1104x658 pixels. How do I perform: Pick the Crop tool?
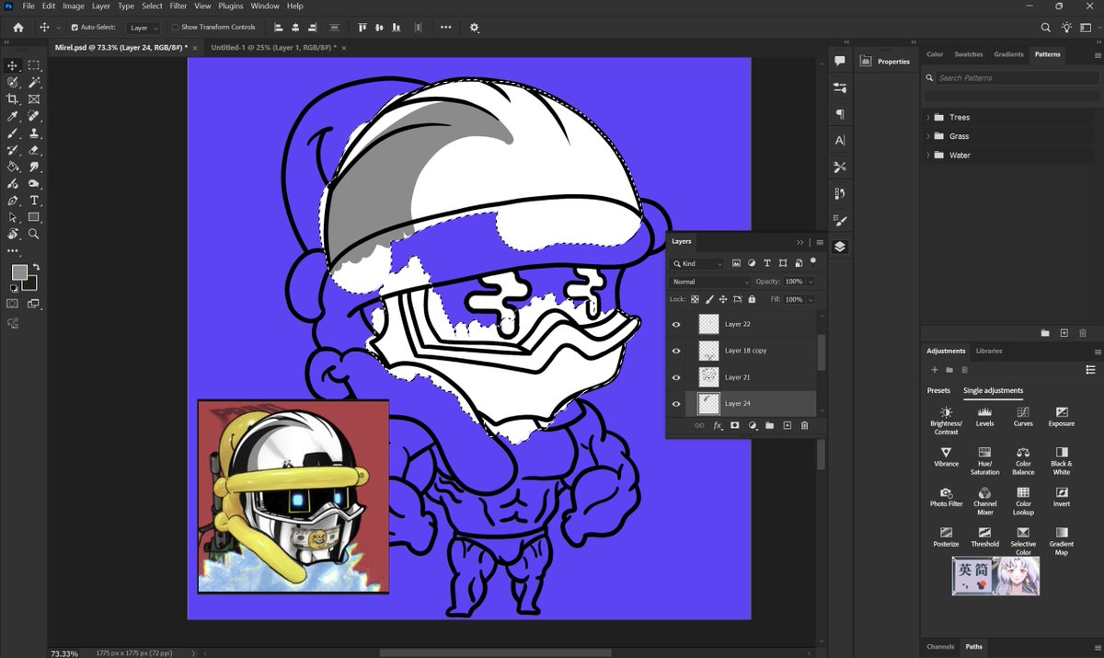click(x=13, y=98)
